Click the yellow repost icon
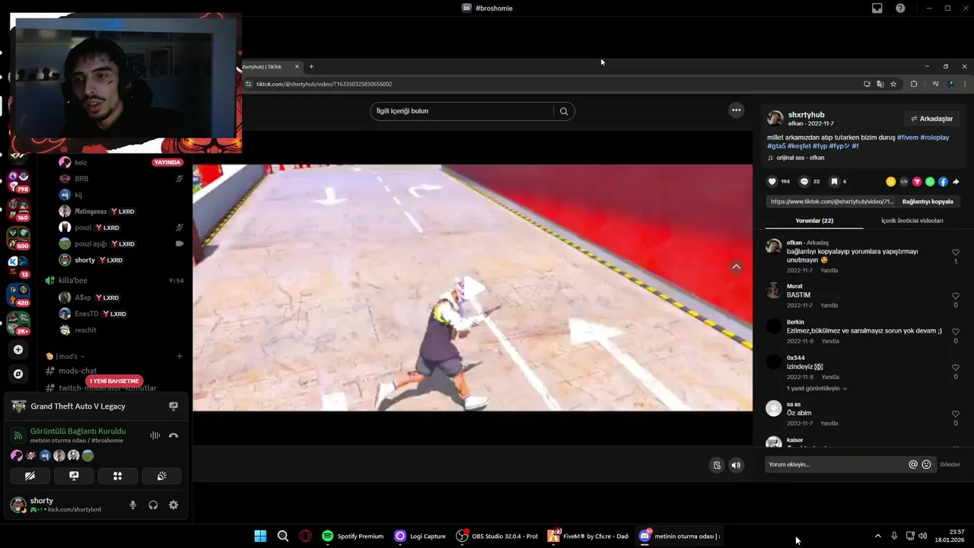 pos(891,182)
